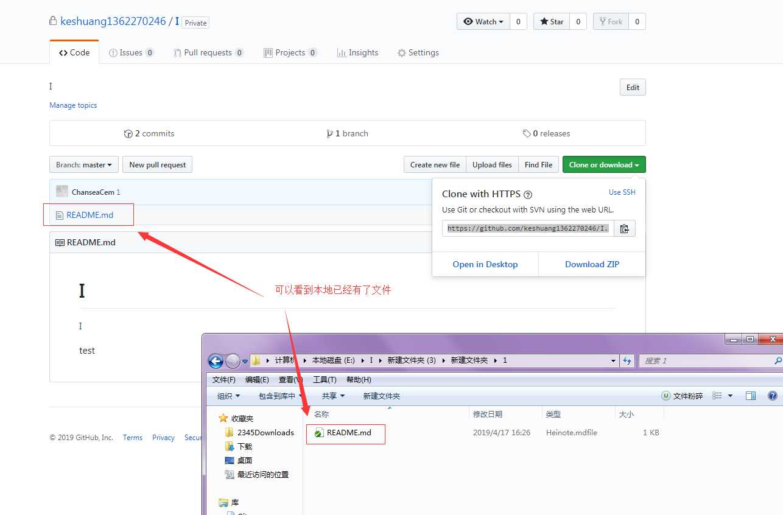The width and height of the screenshot is (783, 515).
Task: Open the Pull requests tab
Action: click(x=209, y=52)
